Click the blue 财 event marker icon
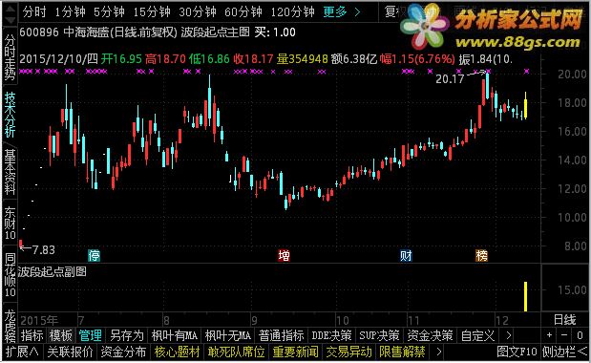Viewport: 591px width, 363px height. coord(406,256)
